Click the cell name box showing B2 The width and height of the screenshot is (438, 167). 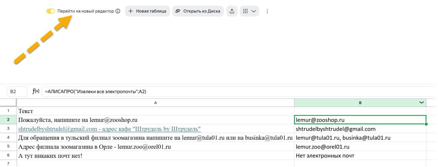coord(17,91)
